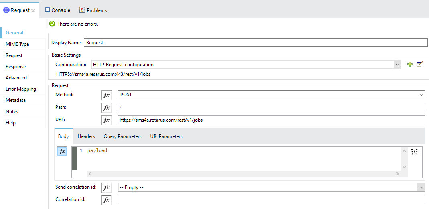Open the Send correlation id dropdown
The height and width of the screenshot is (209, 429).
pyautogui.click(x=421, y=187)
